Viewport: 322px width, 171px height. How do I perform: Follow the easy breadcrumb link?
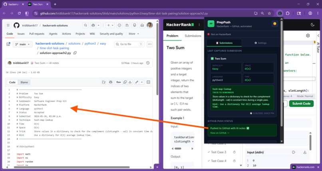[103, 43]
